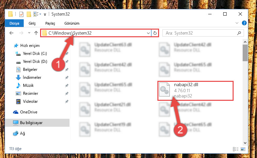Select OneDrive in navigation pane
This screenshot has width=257, height=158.
[x=29, y=112]
